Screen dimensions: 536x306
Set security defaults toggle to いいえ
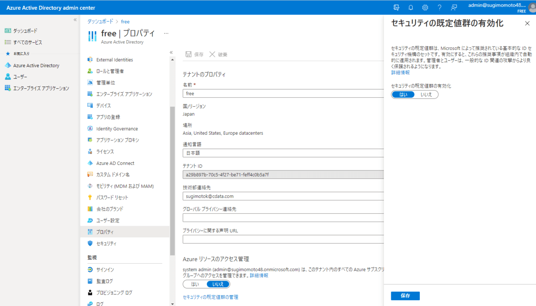coord(426,95)
